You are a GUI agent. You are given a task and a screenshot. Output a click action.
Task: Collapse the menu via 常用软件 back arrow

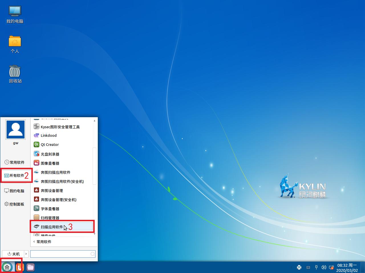coord(42,242)
